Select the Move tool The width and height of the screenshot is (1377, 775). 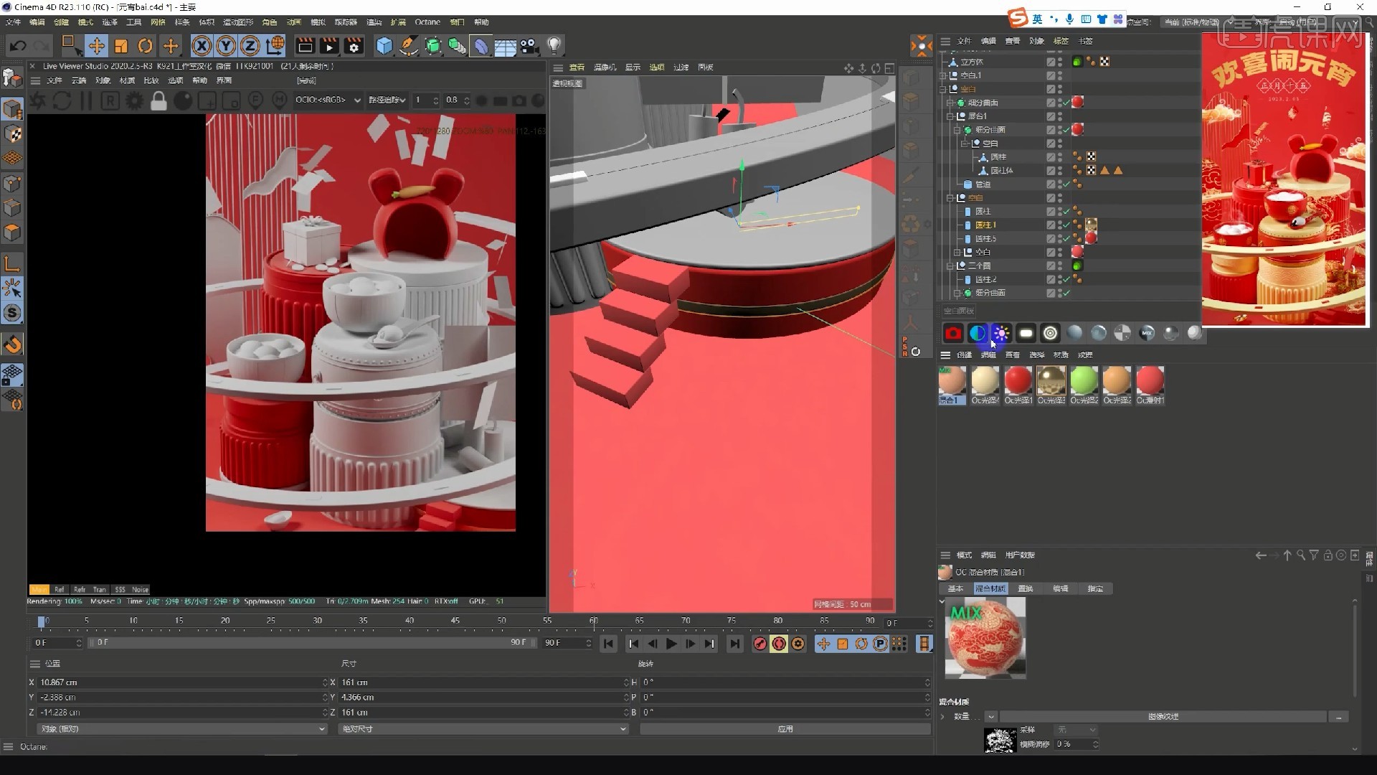(96, 46)
